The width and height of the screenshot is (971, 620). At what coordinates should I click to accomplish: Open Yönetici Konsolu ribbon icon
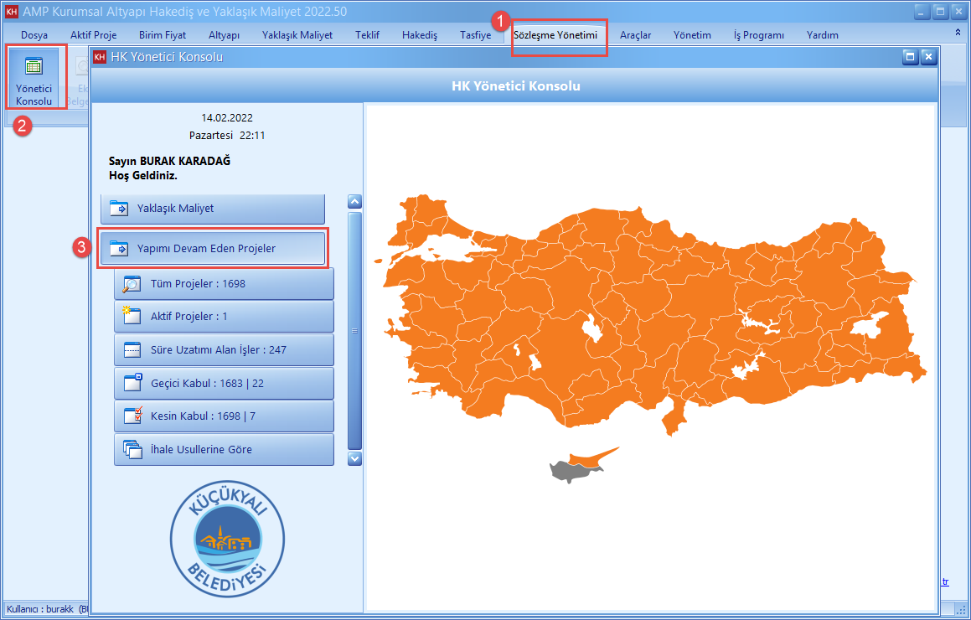[34, 82]
